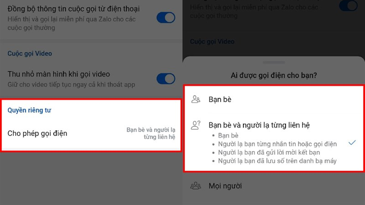Click the Mọi người group icon
The image size is (365, 205).
point(195,186)
